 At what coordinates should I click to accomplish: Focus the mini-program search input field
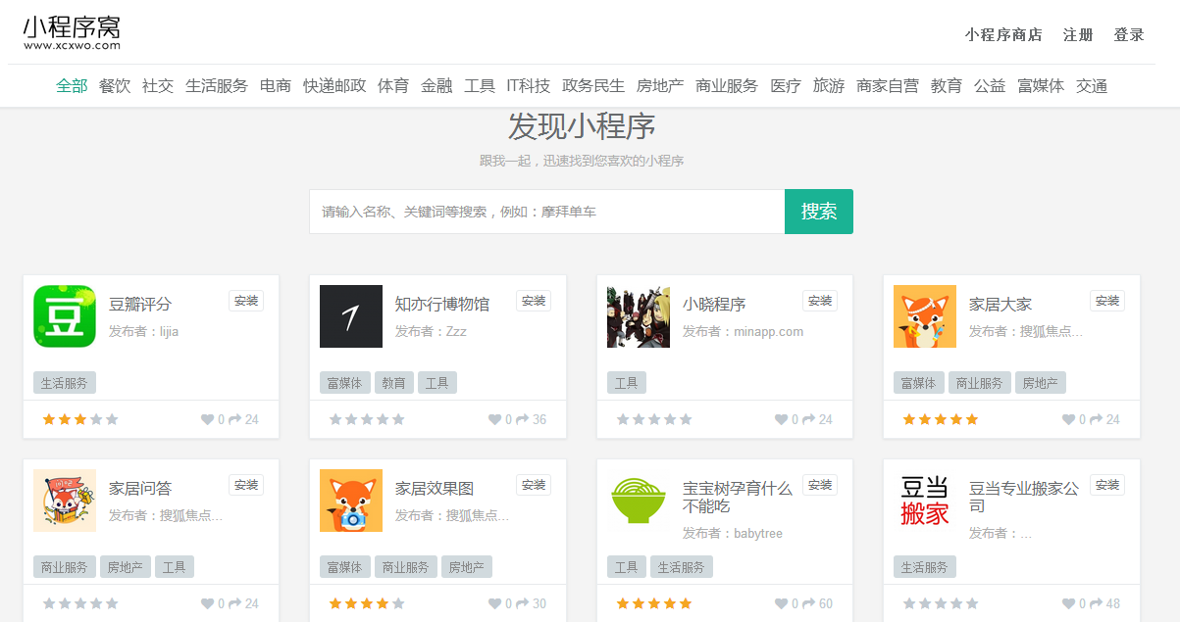click(x=547, y=212)
